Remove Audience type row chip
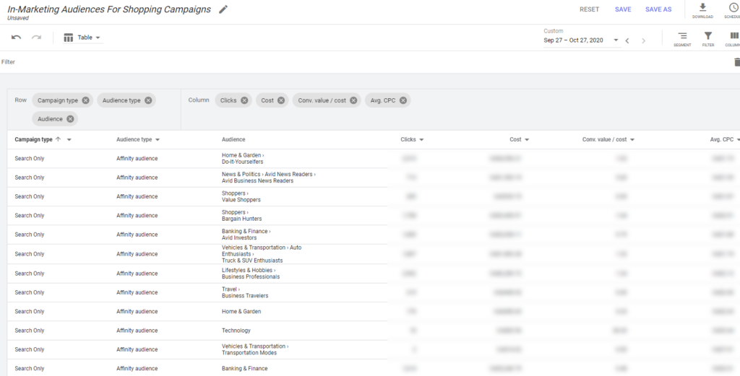Image resolution: width=740 pixels, height=376 pixels. click(x=148, y=100)
